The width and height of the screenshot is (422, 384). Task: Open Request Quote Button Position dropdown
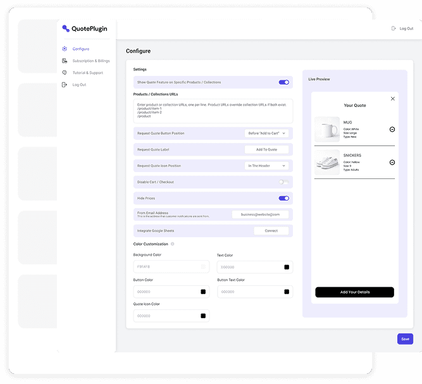click(266, 133)
